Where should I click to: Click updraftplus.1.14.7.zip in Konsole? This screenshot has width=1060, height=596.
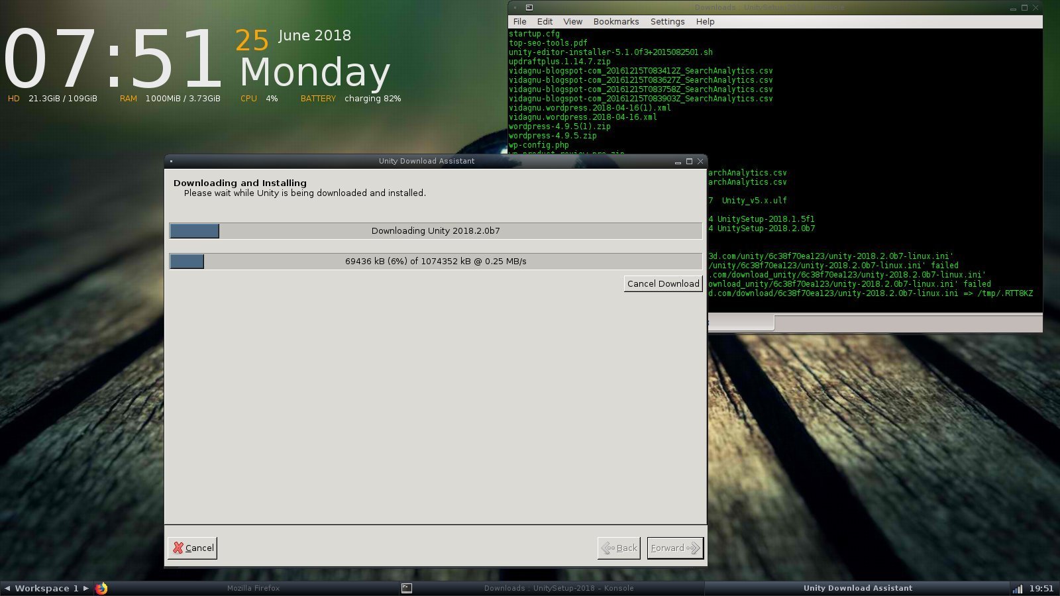pos(560,62)
